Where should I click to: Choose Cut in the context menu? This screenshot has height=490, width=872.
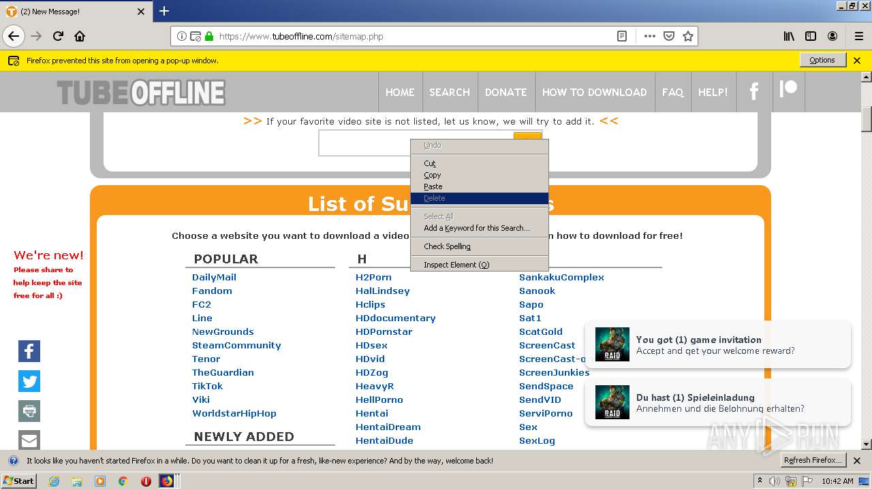click(479, 163)
